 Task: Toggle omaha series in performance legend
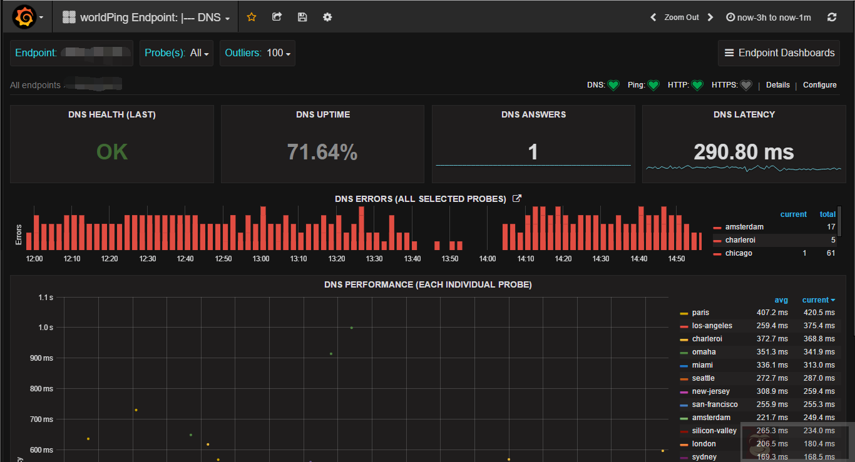pos(704,352)
